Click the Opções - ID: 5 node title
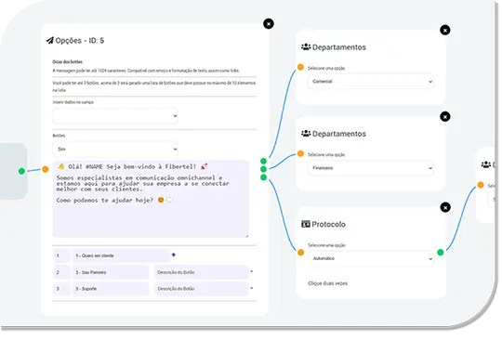This screenshot has height=340, width=502. click(80, 40)
